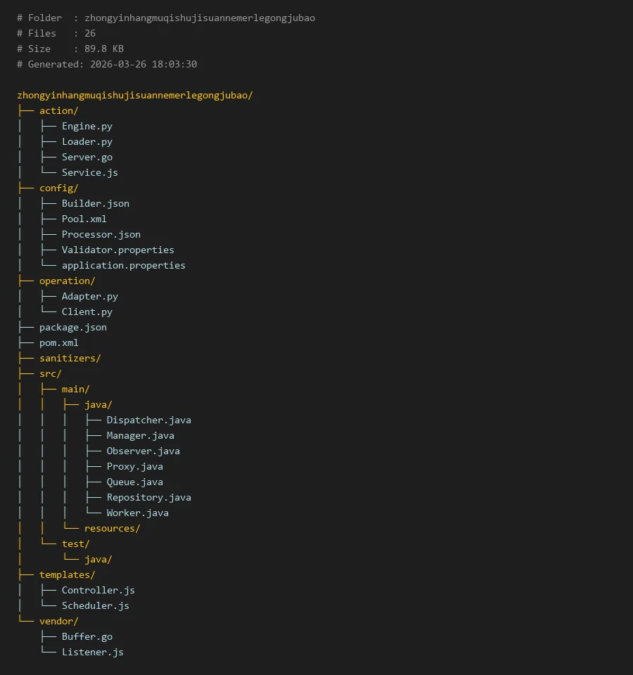Select the sanitizers/ folder

70,358
